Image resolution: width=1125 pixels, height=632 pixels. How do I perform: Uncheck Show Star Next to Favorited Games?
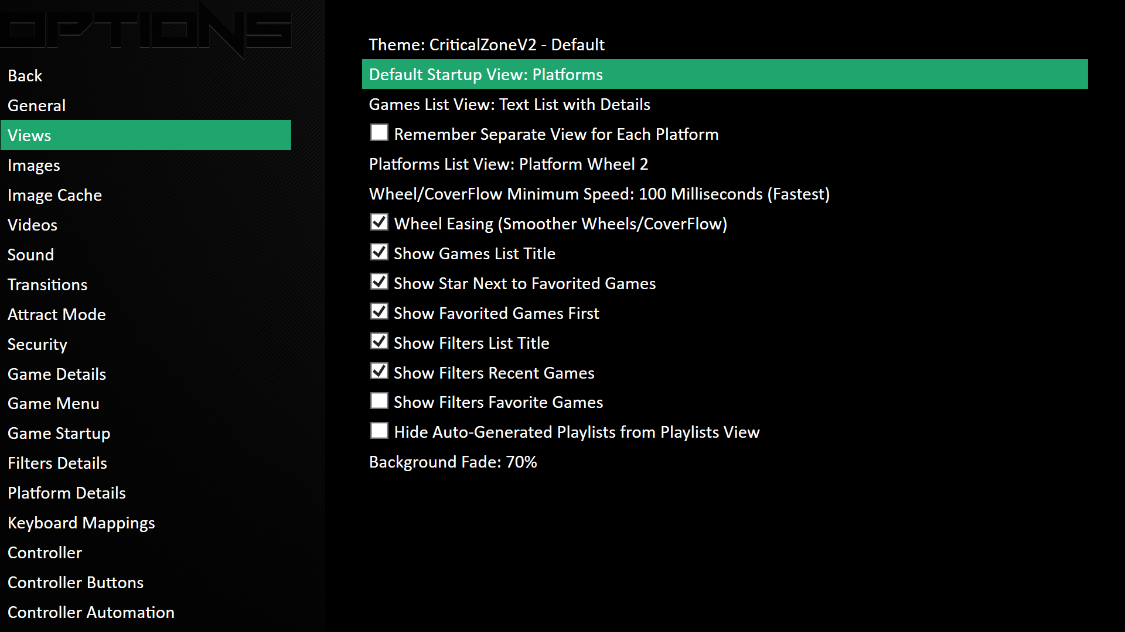379,282
